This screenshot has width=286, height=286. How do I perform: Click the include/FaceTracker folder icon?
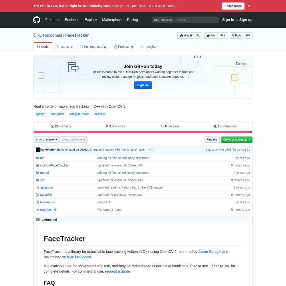(x=37, y=165)
